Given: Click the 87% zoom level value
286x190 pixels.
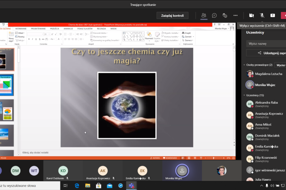Looking at the screenshot, I should click(228, 158).
